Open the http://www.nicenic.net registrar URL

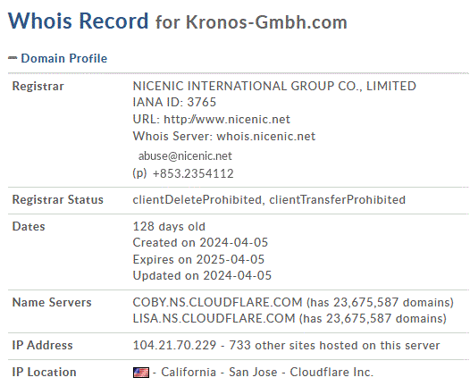(x=227, y=119)
